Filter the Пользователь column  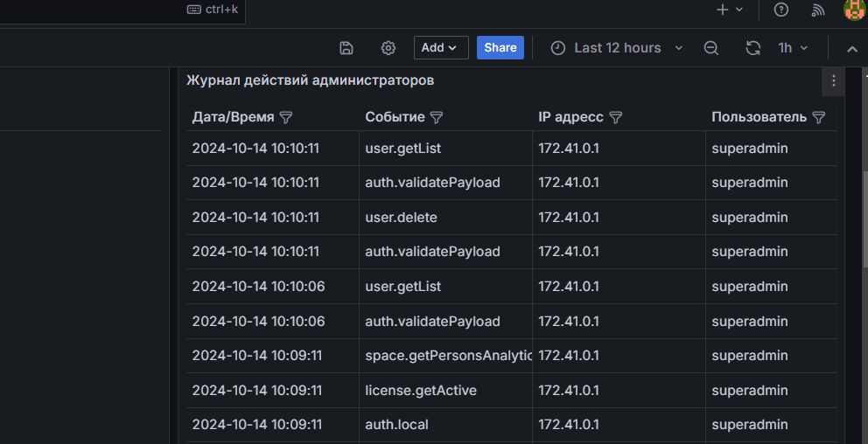click(x=818, y=117)
